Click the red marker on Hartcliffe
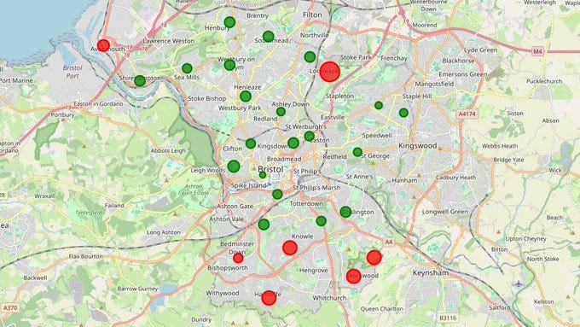 pyautogui.click(x=269, y=298)
